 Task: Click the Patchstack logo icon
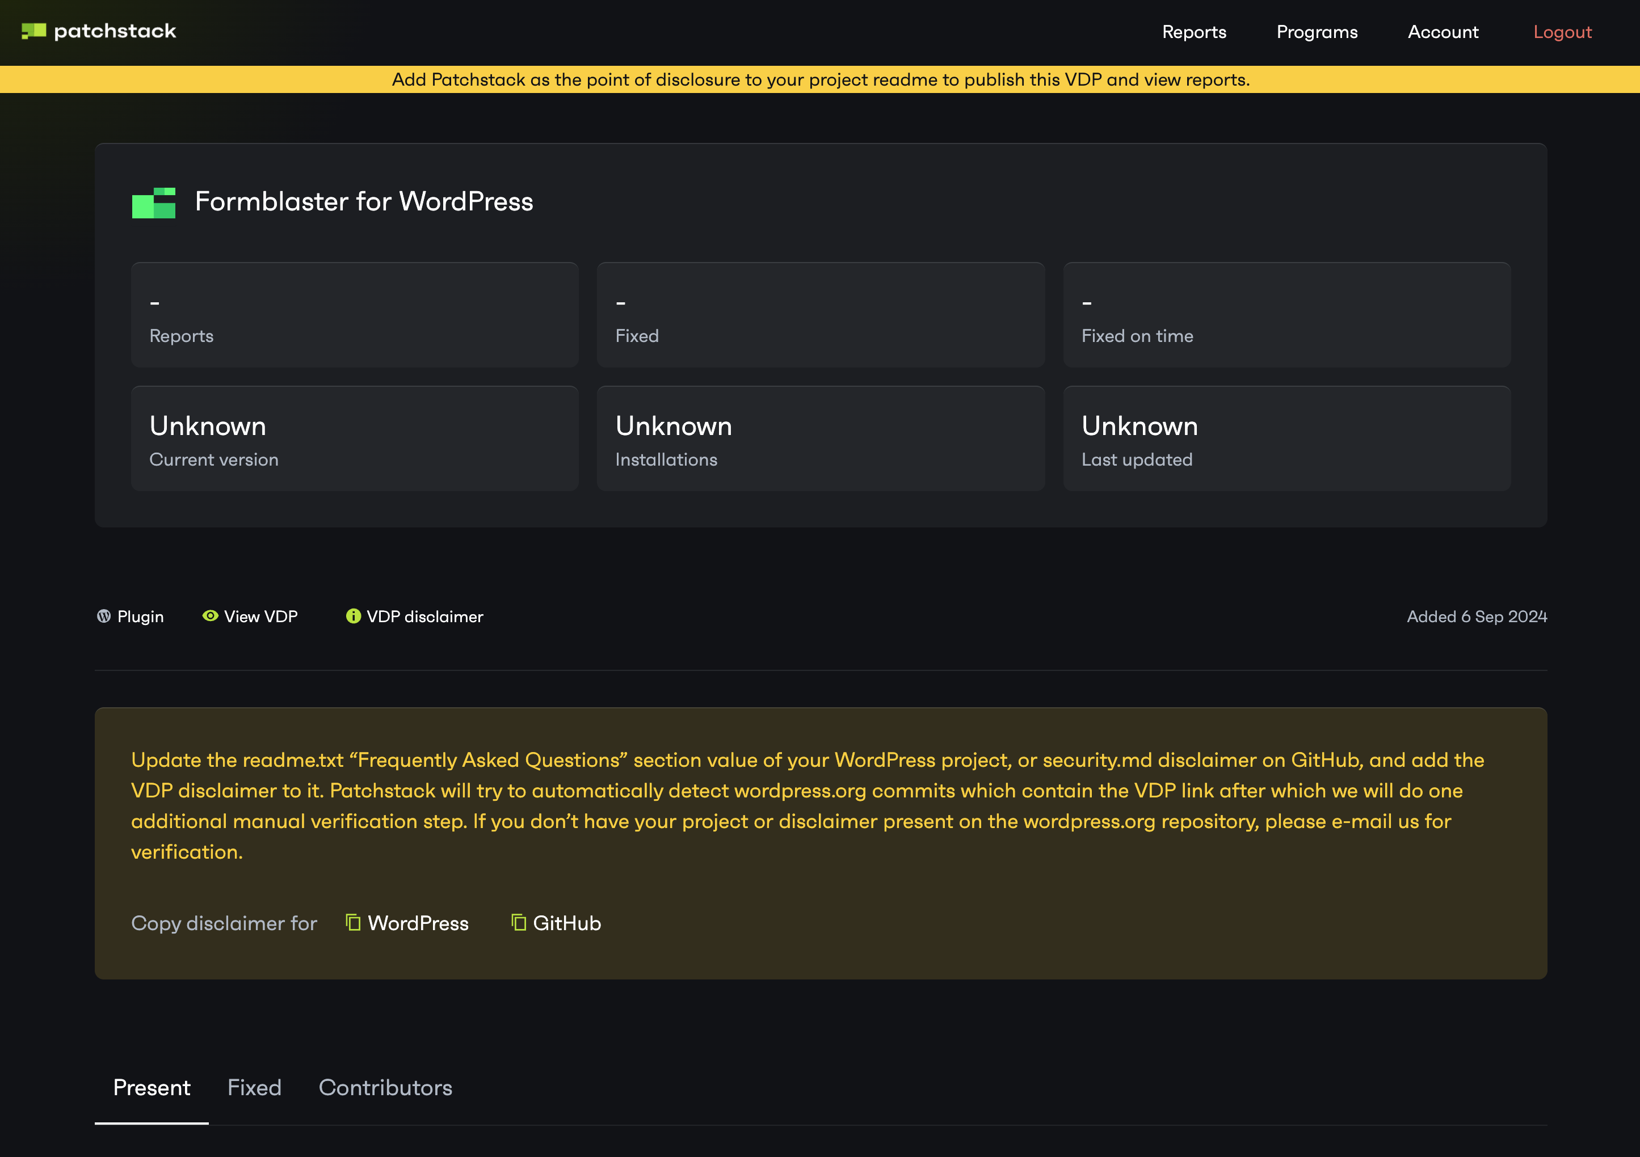pos(33,31)
